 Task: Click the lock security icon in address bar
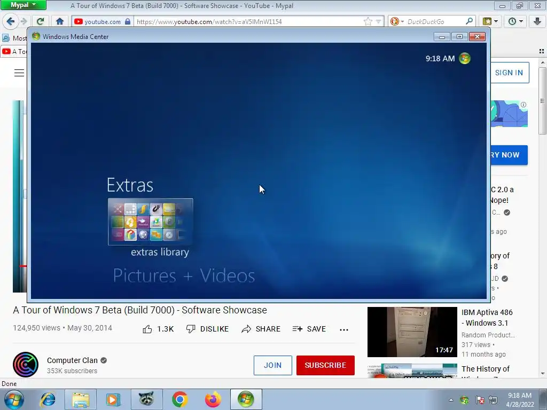point(128,21)
